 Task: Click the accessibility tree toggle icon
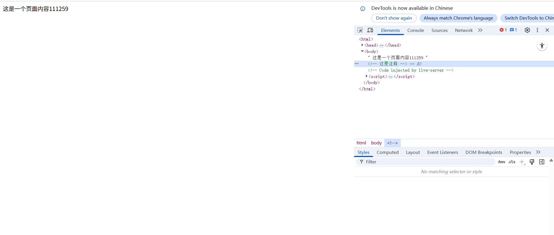(x=542, y=46)
